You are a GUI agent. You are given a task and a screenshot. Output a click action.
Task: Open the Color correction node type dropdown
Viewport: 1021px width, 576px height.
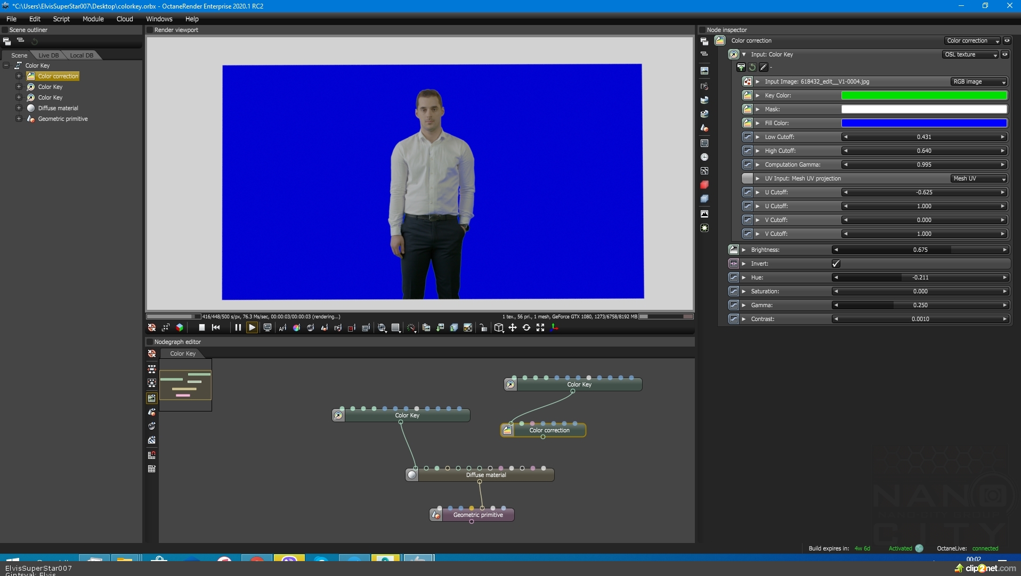tap(973, 40)
